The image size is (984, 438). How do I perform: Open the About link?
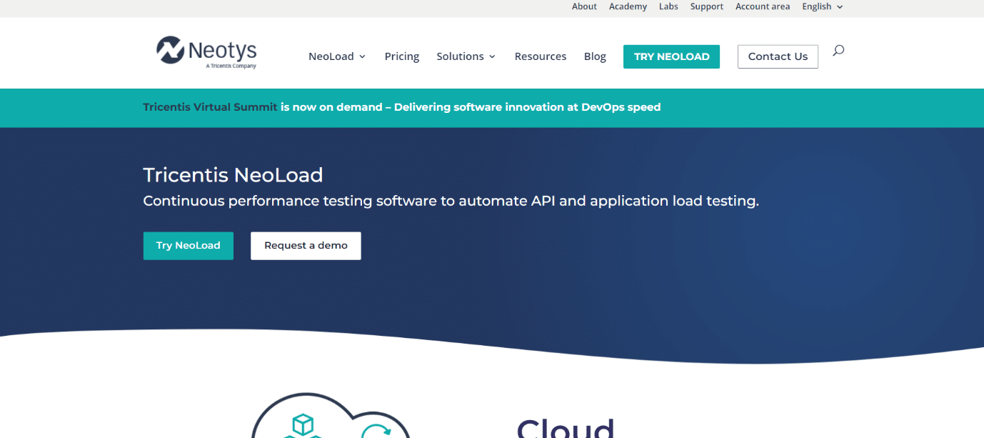point(584,6)
